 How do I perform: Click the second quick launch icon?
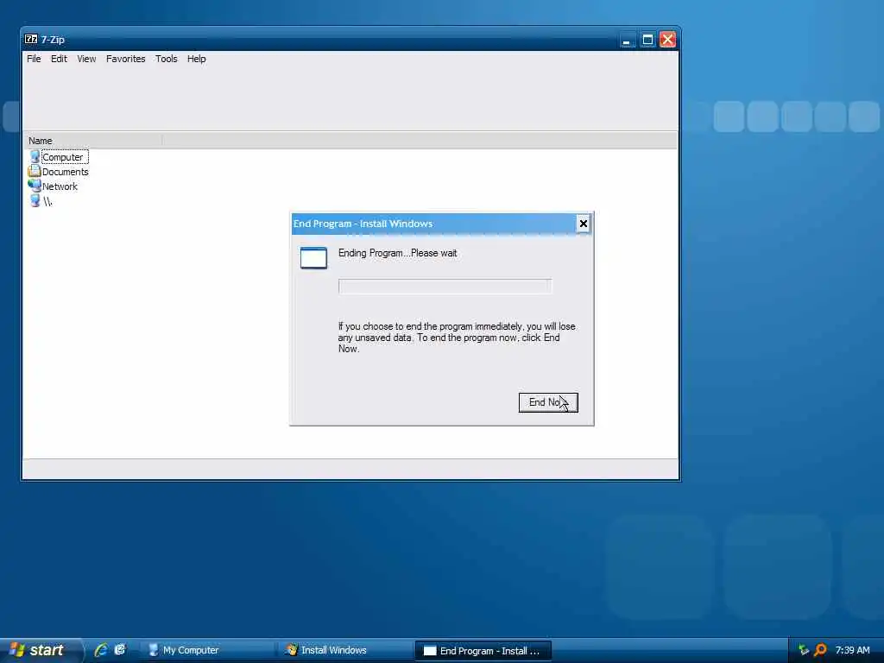[x=120, y=650]
